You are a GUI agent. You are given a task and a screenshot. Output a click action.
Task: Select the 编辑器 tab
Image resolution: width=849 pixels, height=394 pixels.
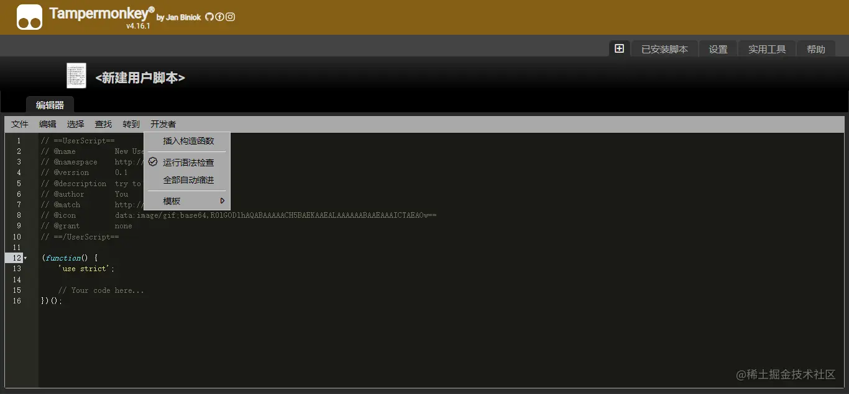coord(50,105)
